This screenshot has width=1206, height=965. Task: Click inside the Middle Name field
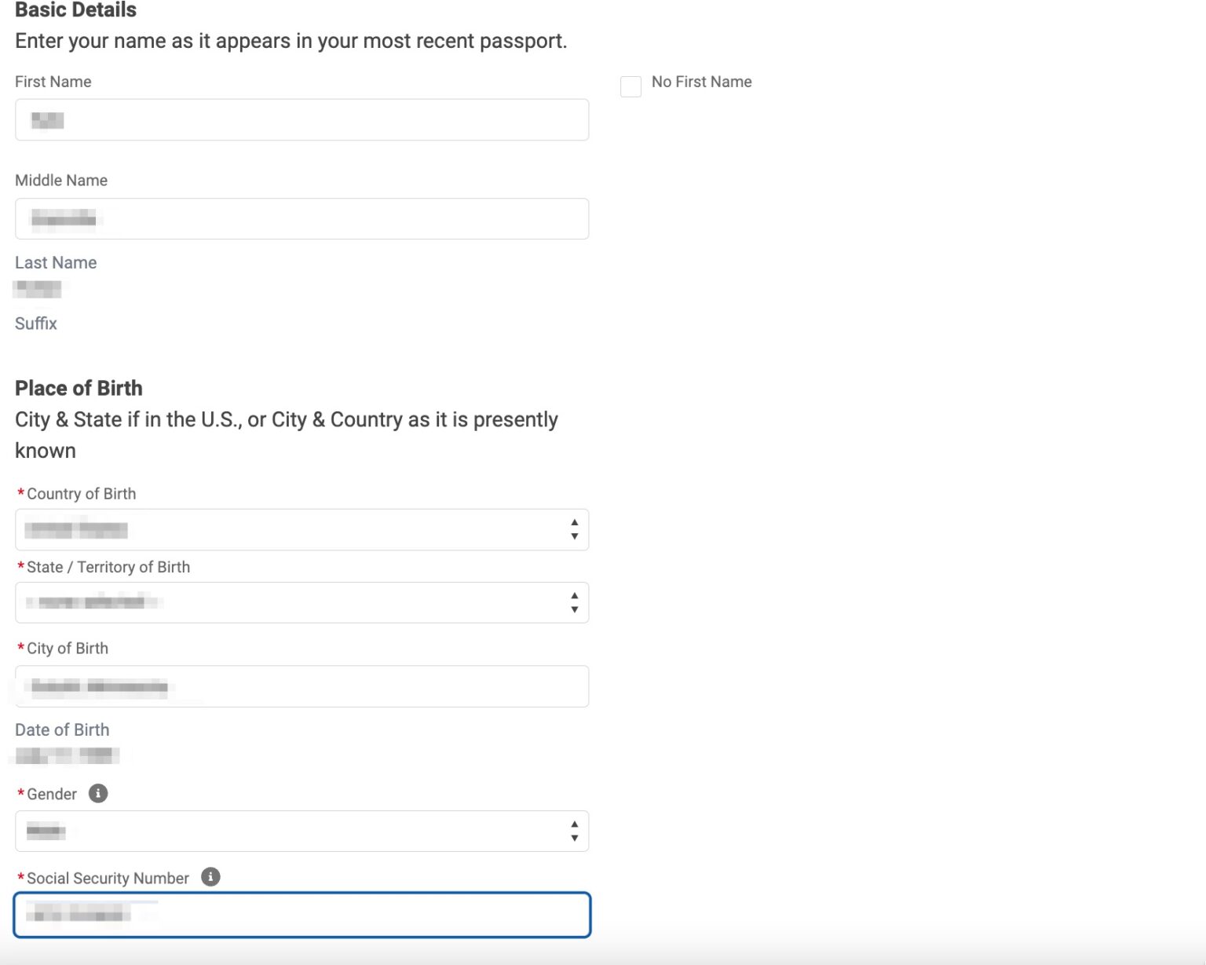point(301,218)
